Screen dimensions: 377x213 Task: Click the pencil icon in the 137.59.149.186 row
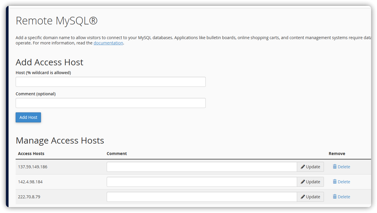[x=303, y=167]
